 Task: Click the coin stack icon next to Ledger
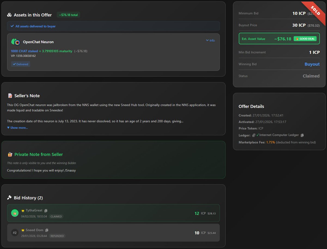(x=254, y=135)
